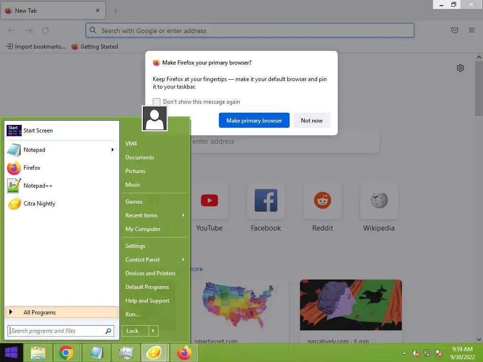
Task: Expand All Programs
Action: tap(62, 313)
